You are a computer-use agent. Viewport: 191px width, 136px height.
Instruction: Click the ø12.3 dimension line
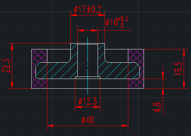click(87, 107)
